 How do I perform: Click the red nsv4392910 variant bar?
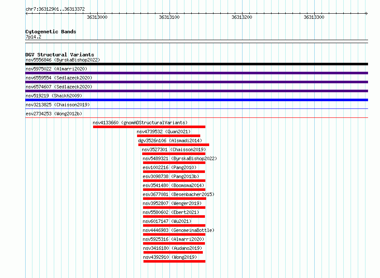pyautogui.click(x=174, y=261)
